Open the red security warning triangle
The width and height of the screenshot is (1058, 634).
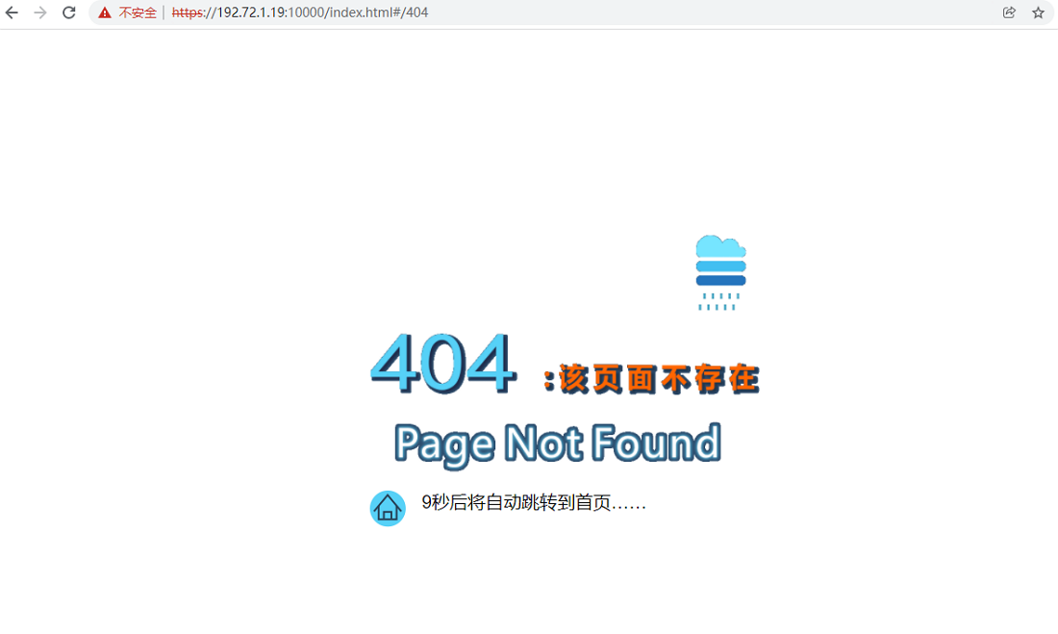pyautogui.click(x=105, y=13)
